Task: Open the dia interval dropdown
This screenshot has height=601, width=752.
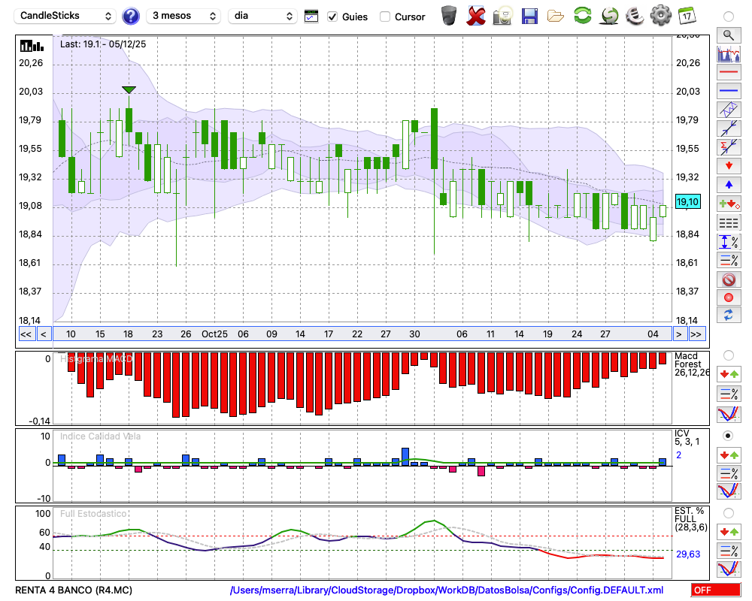Action: (263, 16)
